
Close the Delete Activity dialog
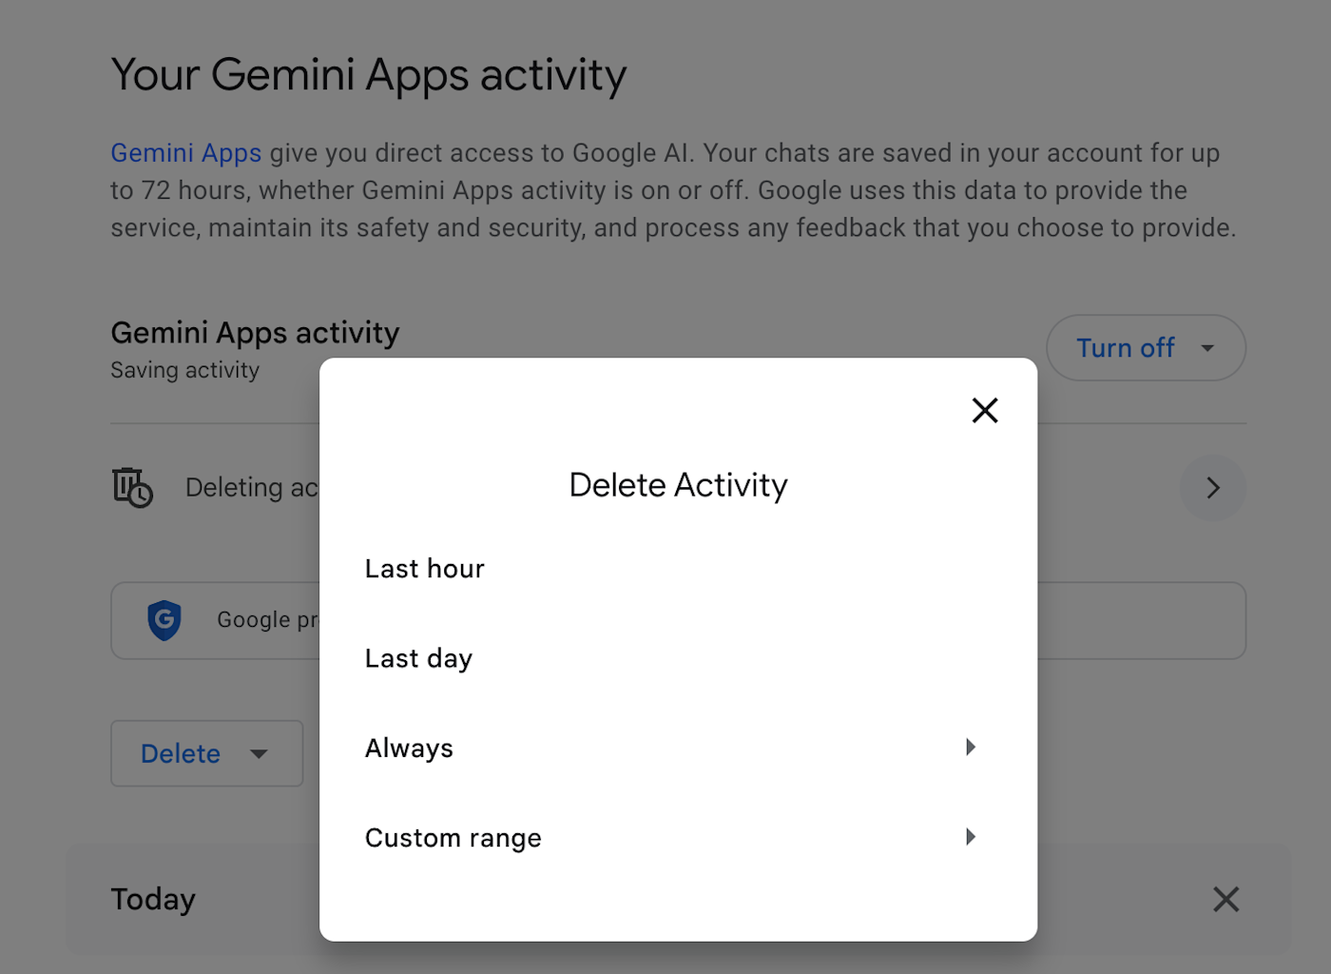click(985, 411)
